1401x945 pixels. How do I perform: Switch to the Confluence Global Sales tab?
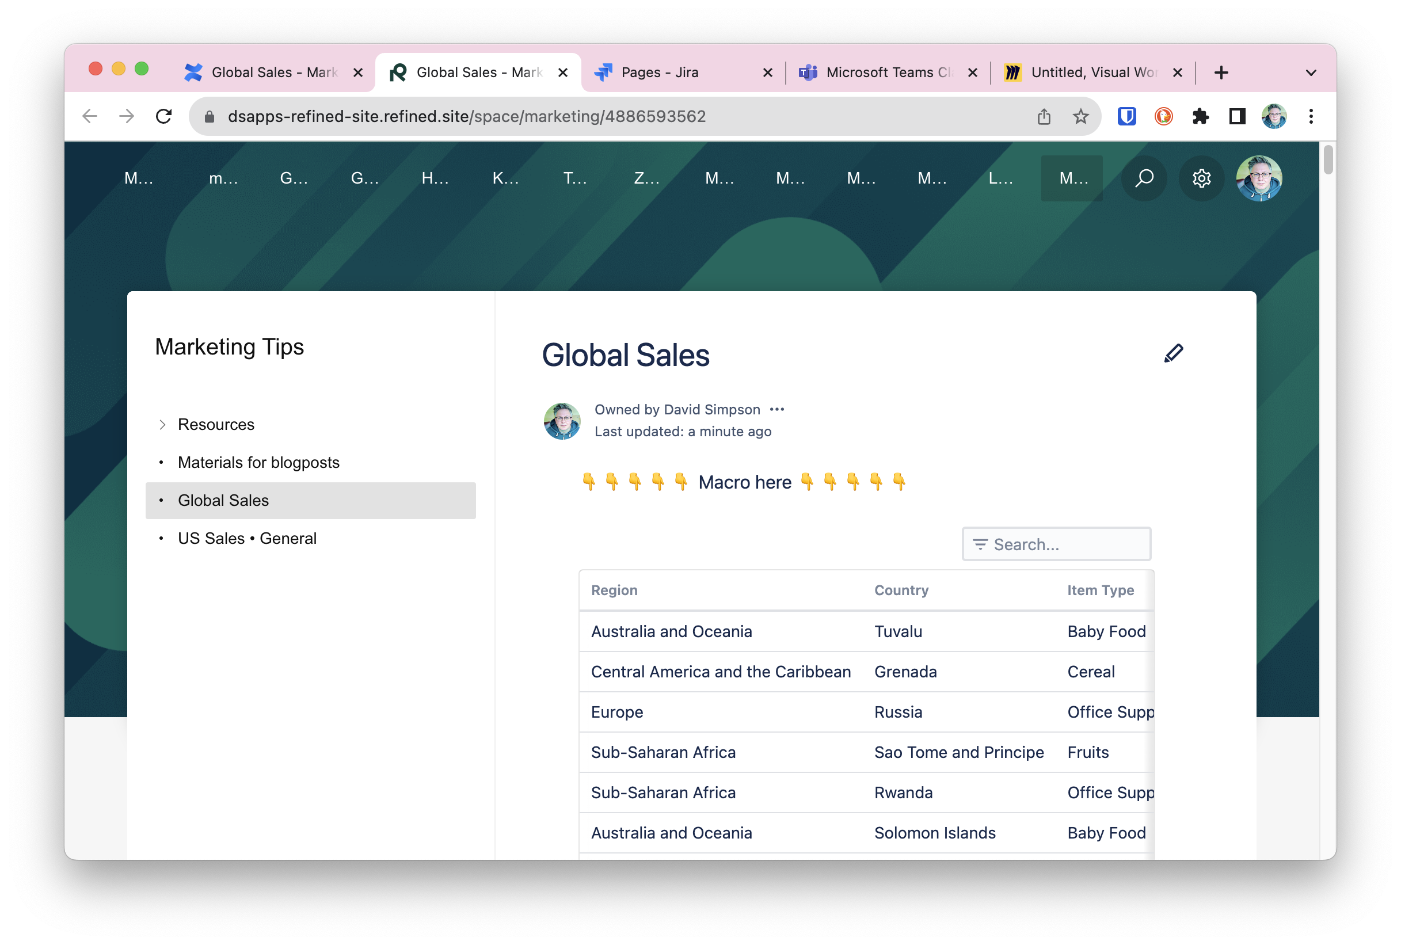pyautogui.click(x=273, y=73)
